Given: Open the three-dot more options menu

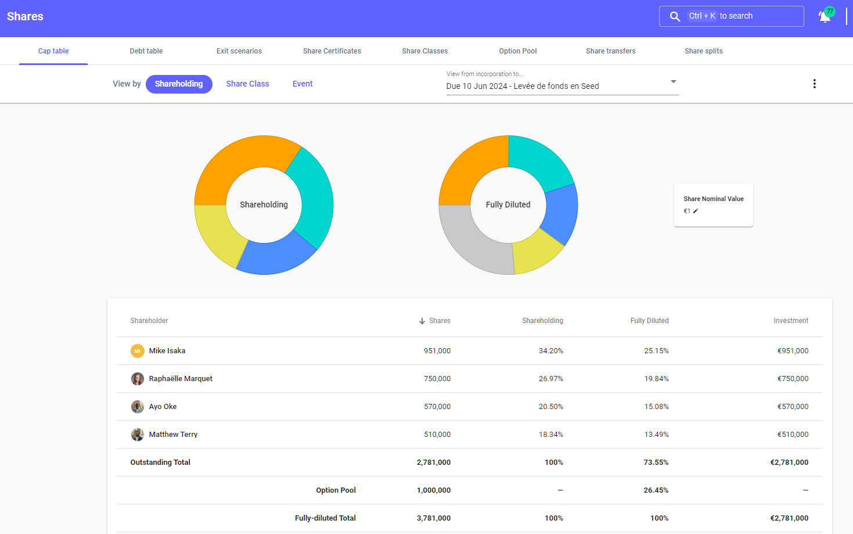Looking at the screenshot, I should click(814, 84).
